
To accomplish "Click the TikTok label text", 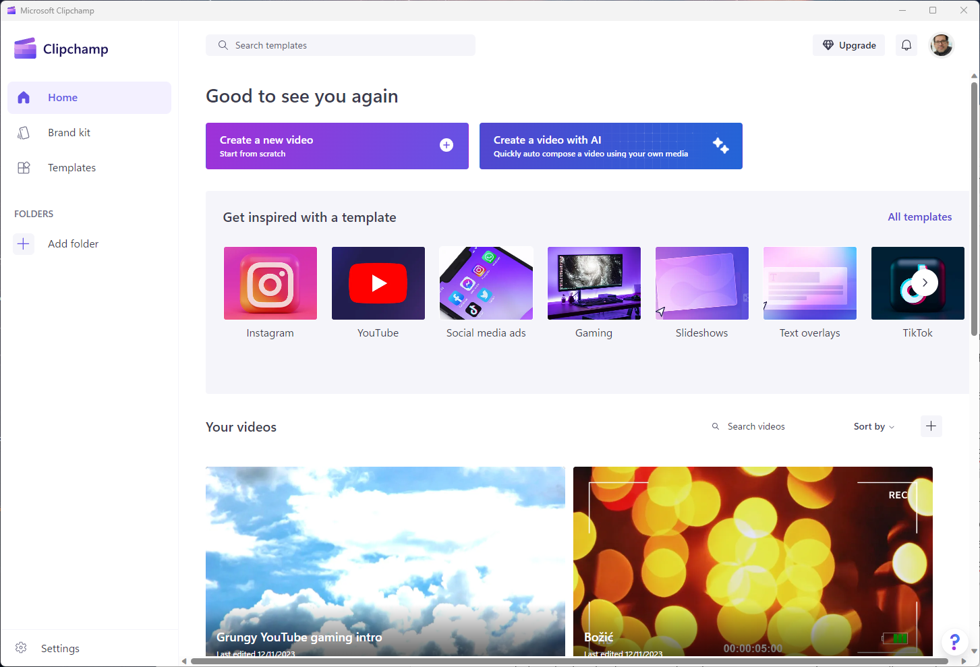I will [x=918, y=333].
